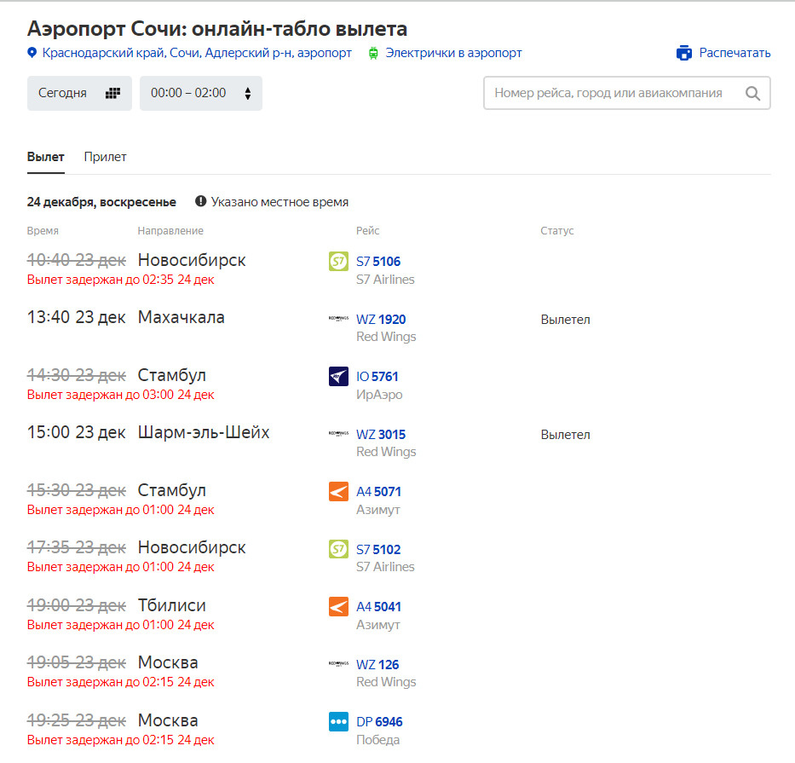795x763 pixels.
Task: Click the Распечатать print link
Action: pos(735,53)
